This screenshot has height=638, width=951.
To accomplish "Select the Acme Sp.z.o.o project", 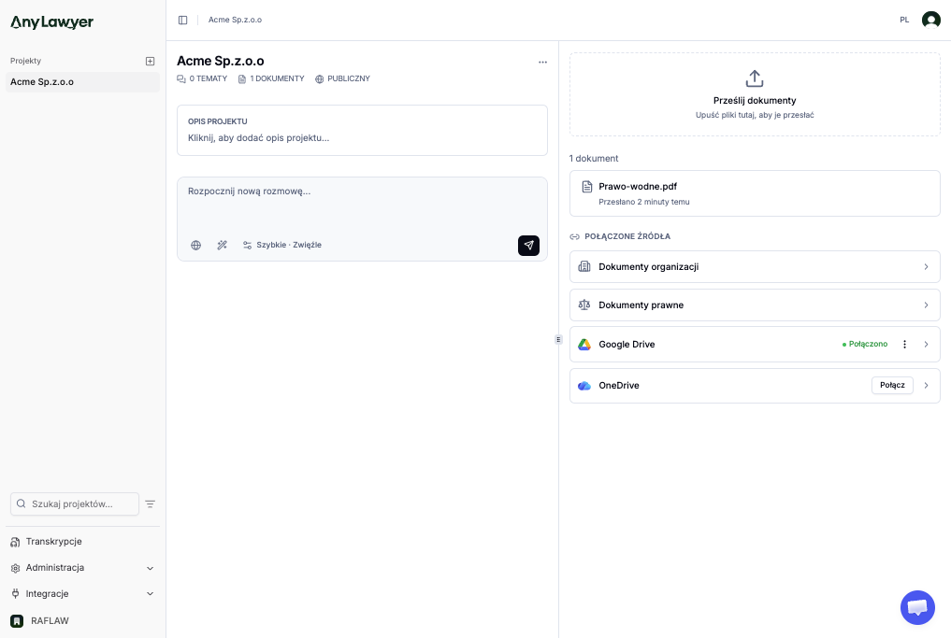I will pos(42,82).
